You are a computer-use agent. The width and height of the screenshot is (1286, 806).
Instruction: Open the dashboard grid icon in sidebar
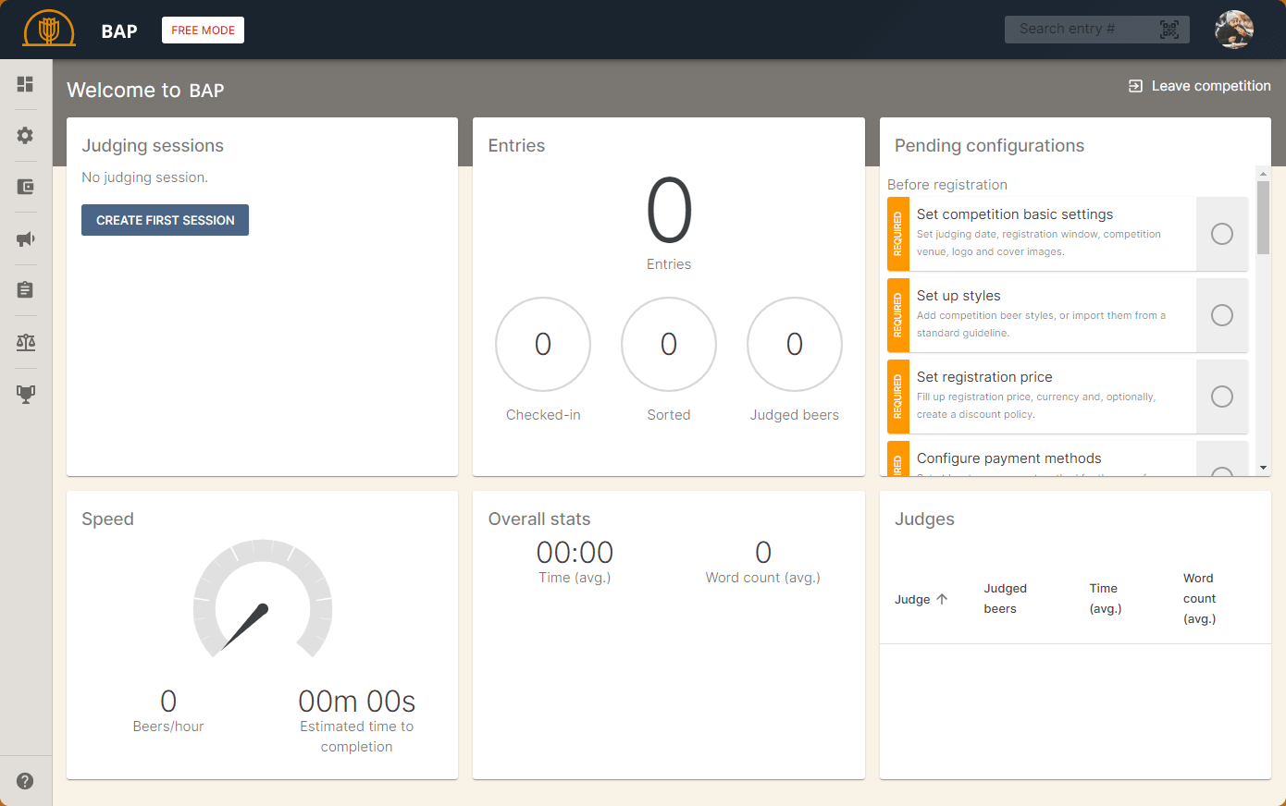pyautogui.click(x=25, y=84)
